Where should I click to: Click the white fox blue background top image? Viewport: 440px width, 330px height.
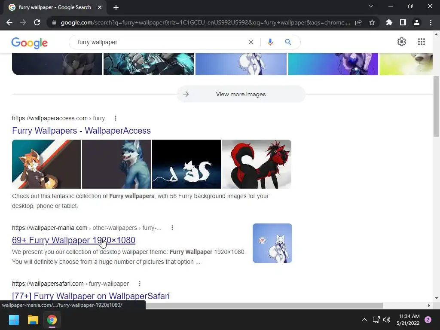point(241,64)
